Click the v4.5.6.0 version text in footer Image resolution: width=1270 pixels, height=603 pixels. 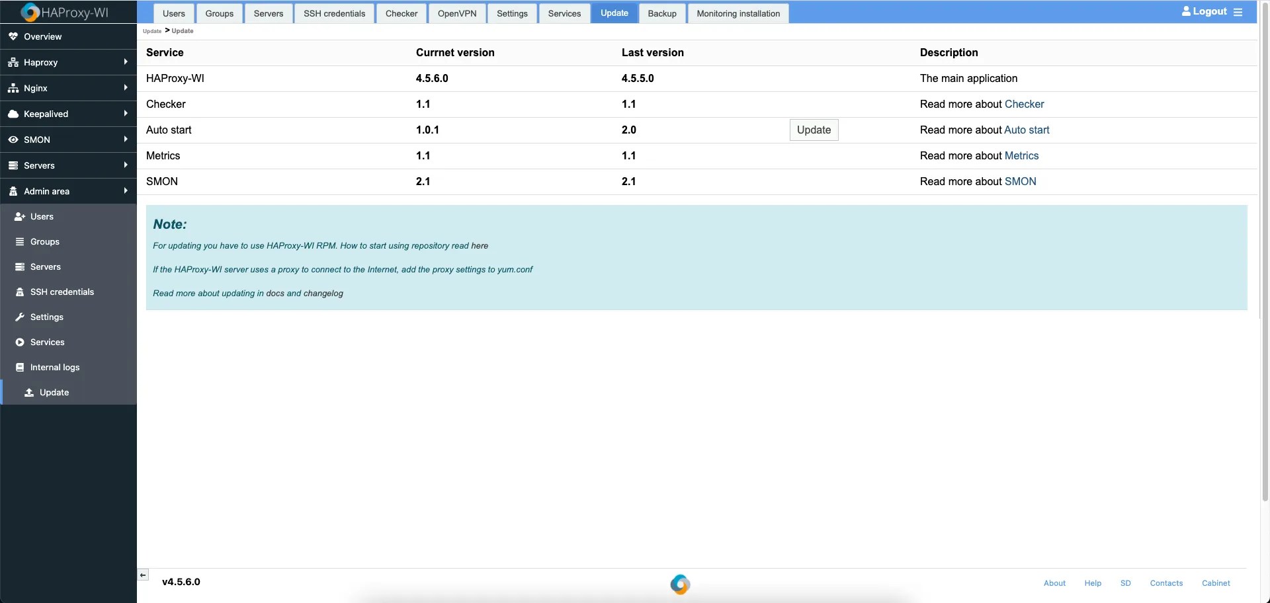click(x=181, y=582)
